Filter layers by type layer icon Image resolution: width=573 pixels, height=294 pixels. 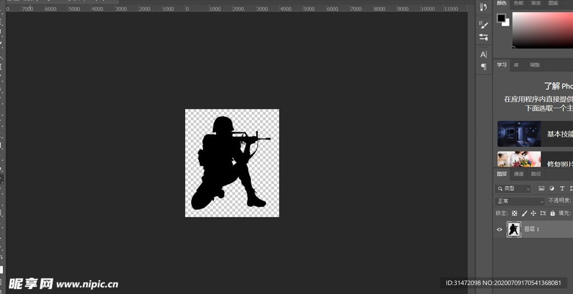point(562,189)
